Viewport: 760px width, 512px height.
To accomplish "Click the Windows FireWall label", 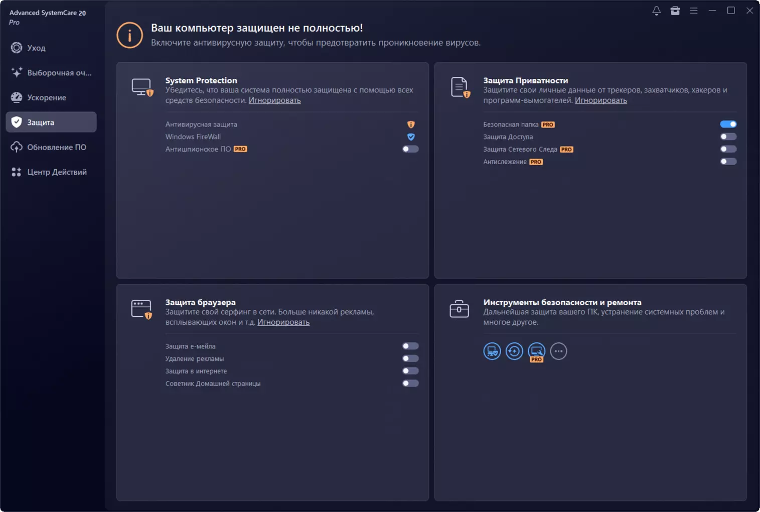I will [193, 137].
